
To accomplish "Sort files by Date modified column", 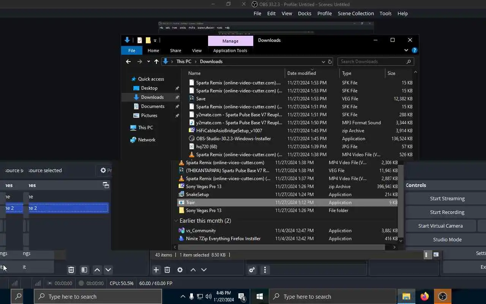I will click(x=301, y=73).
